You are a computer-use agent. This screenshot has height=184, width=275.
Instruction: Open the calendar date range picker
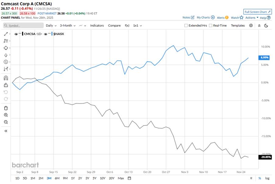[x=129, y=178]
